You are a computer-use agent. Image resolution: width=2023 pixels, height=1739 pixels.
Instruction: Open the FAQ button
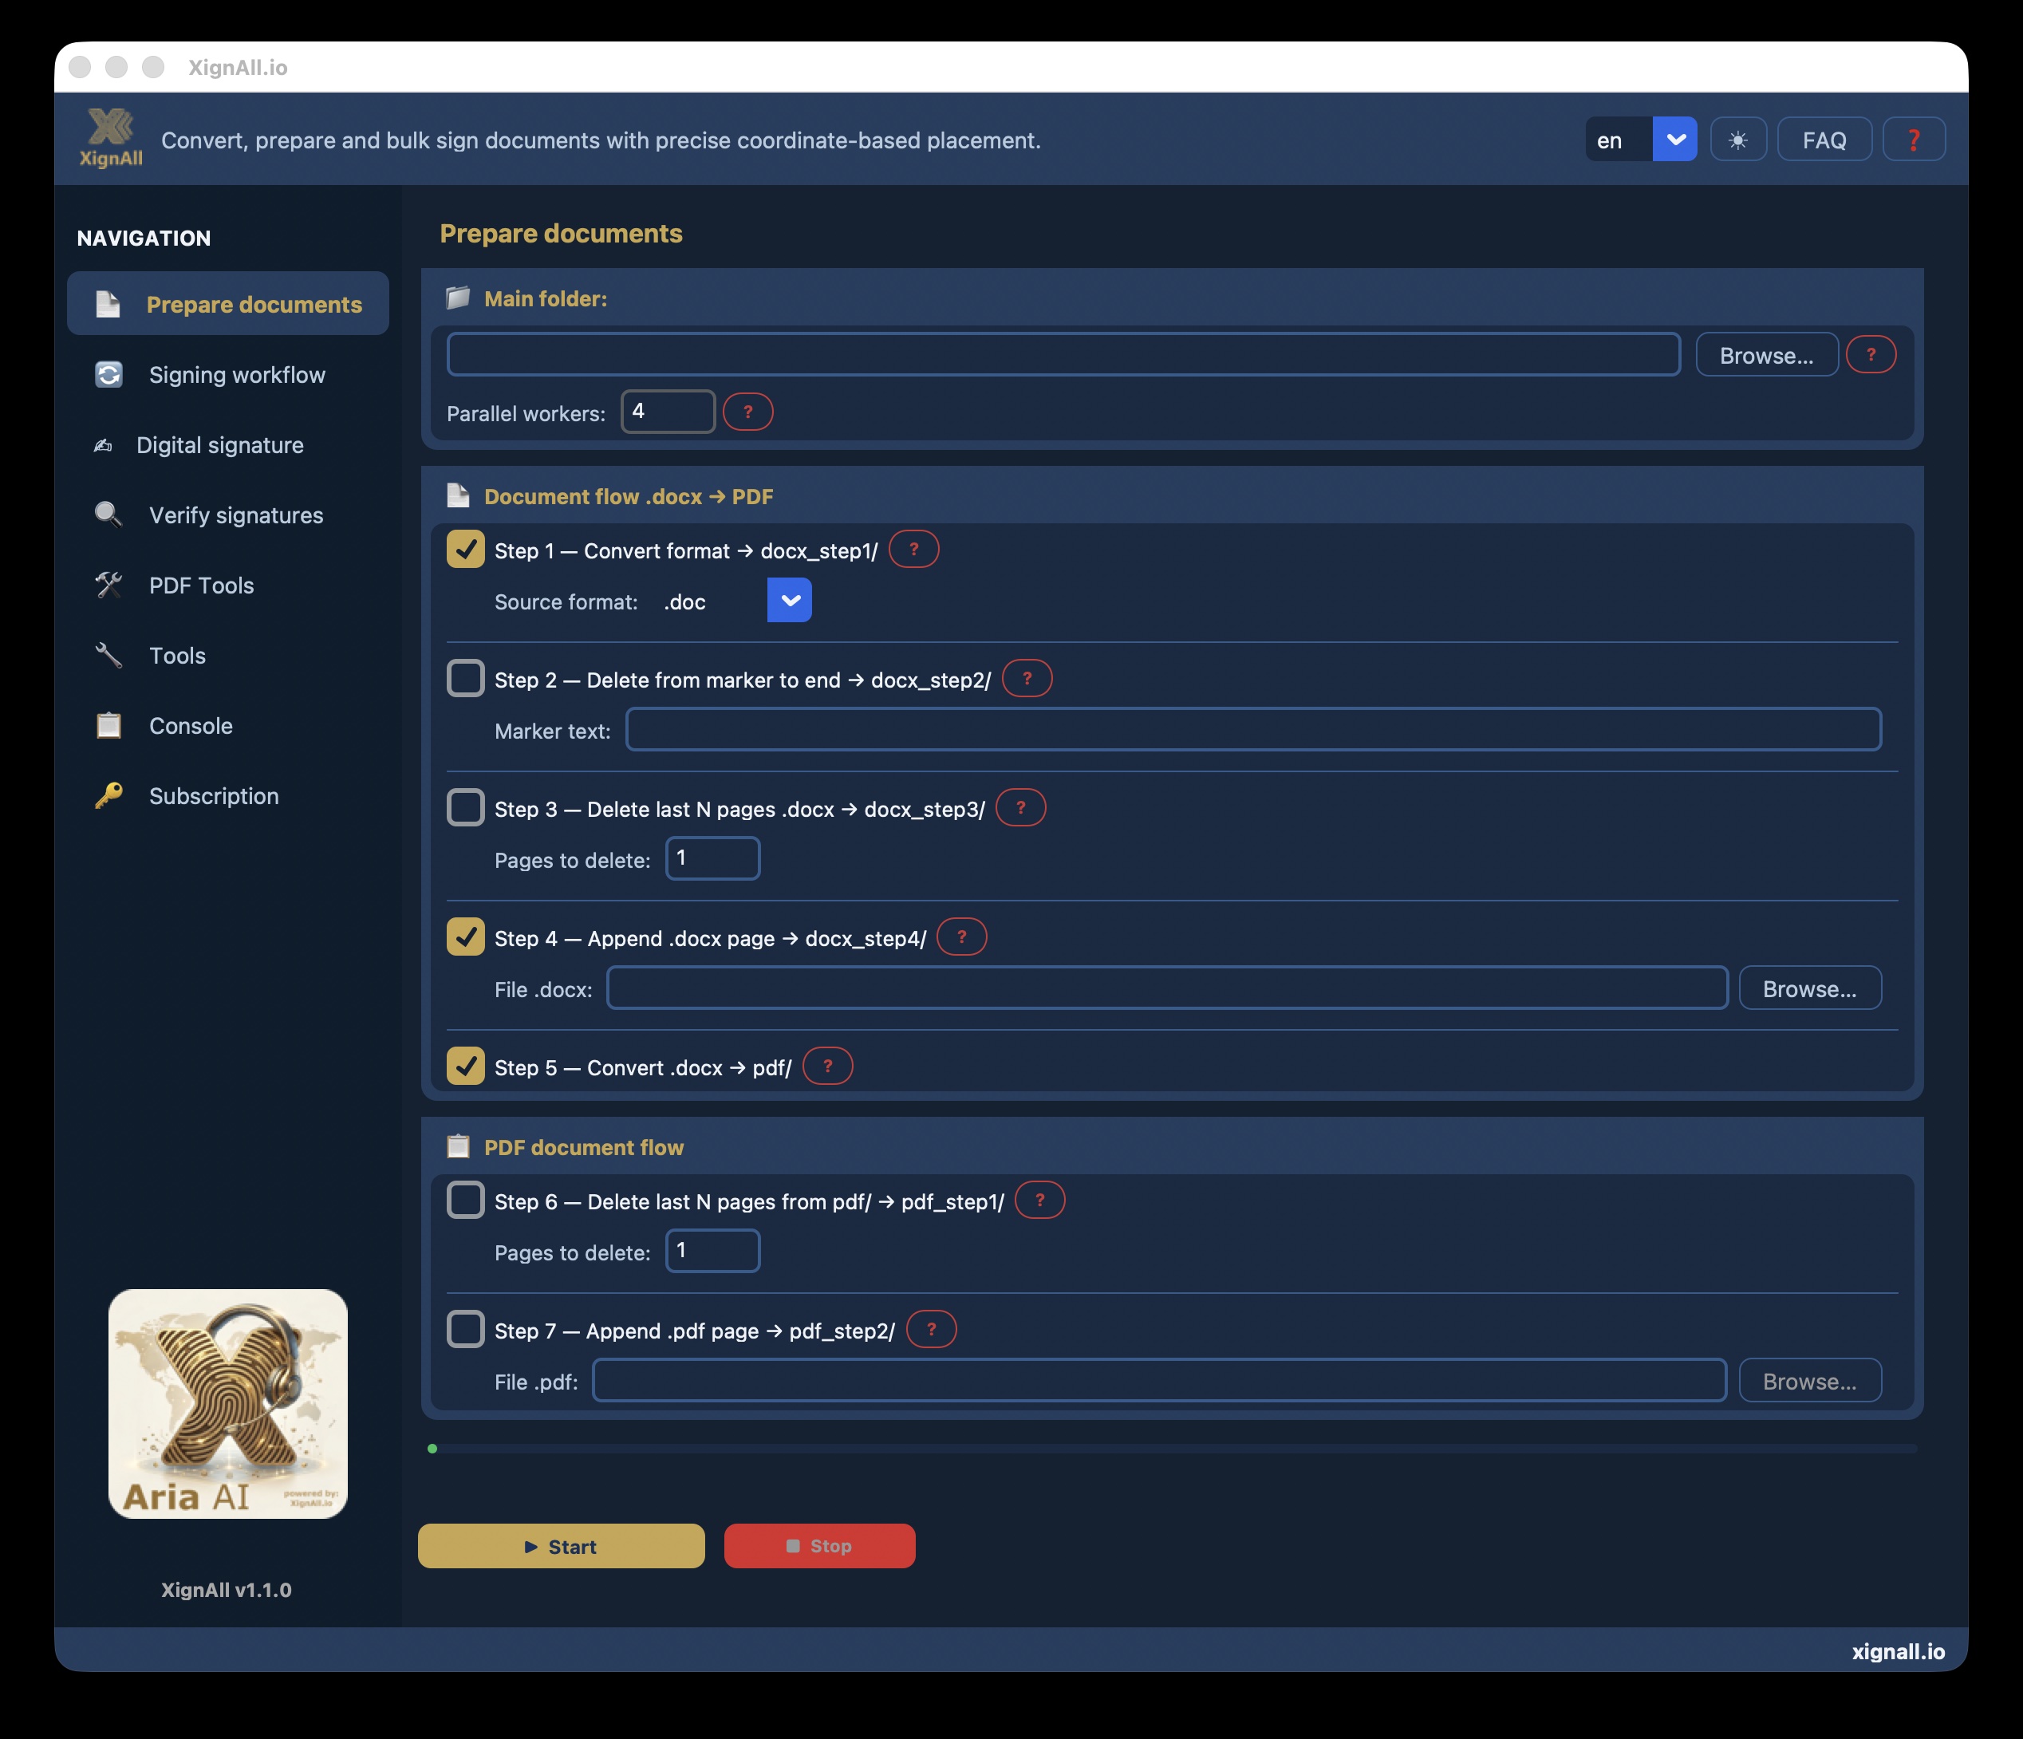pyautogui.click(x=1824, y=140)
